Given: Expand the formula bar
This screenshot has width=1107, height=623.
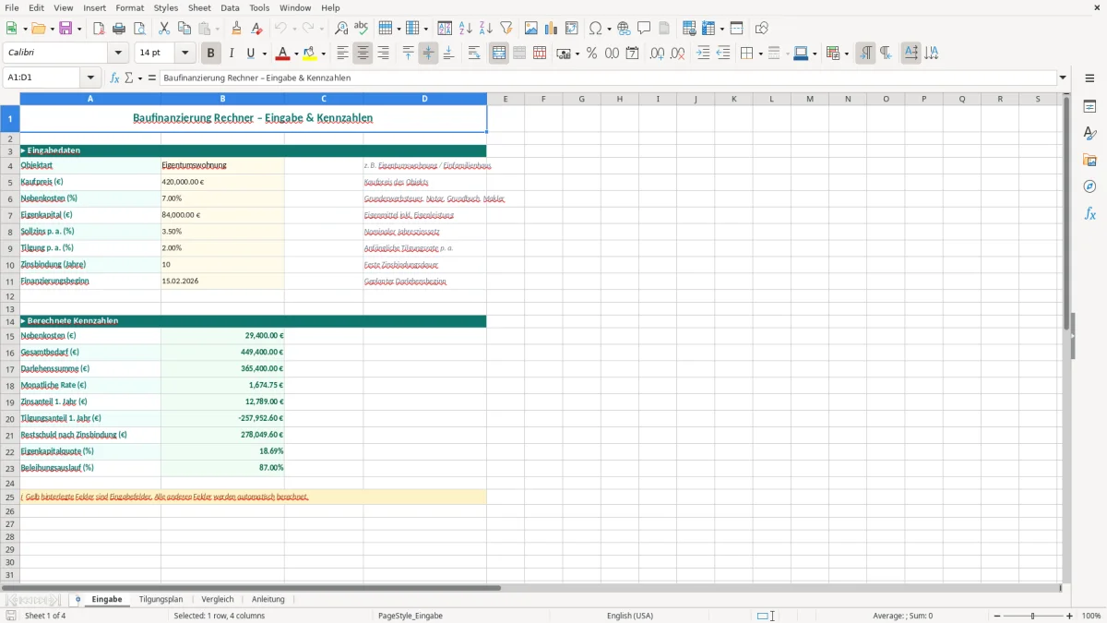Looking at the screenshot, I should click(1063, 78).
